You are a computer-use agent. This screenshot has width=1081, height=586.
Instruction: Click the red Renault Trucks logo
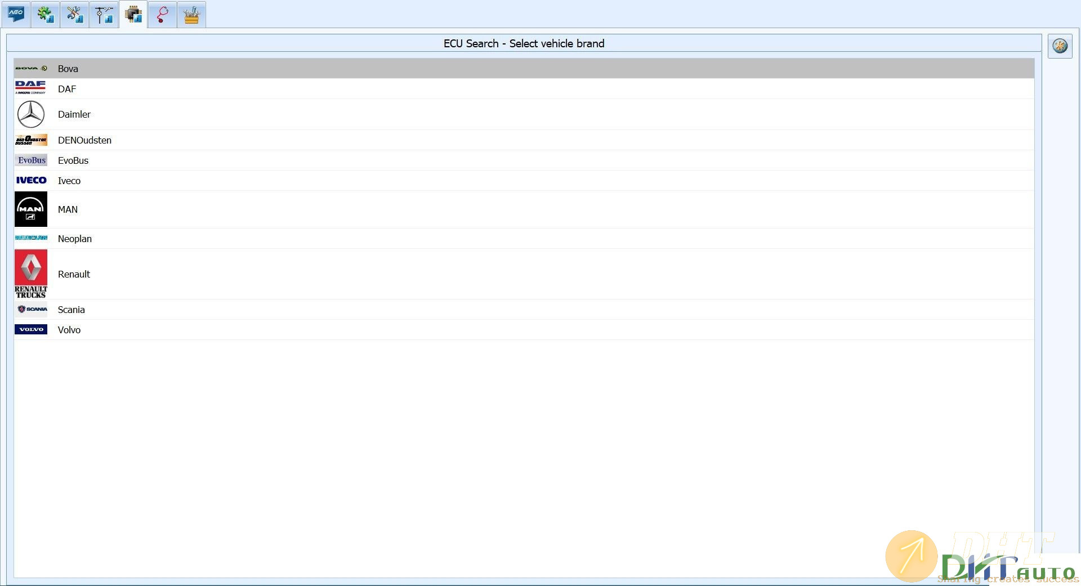(x=31, y=274)
